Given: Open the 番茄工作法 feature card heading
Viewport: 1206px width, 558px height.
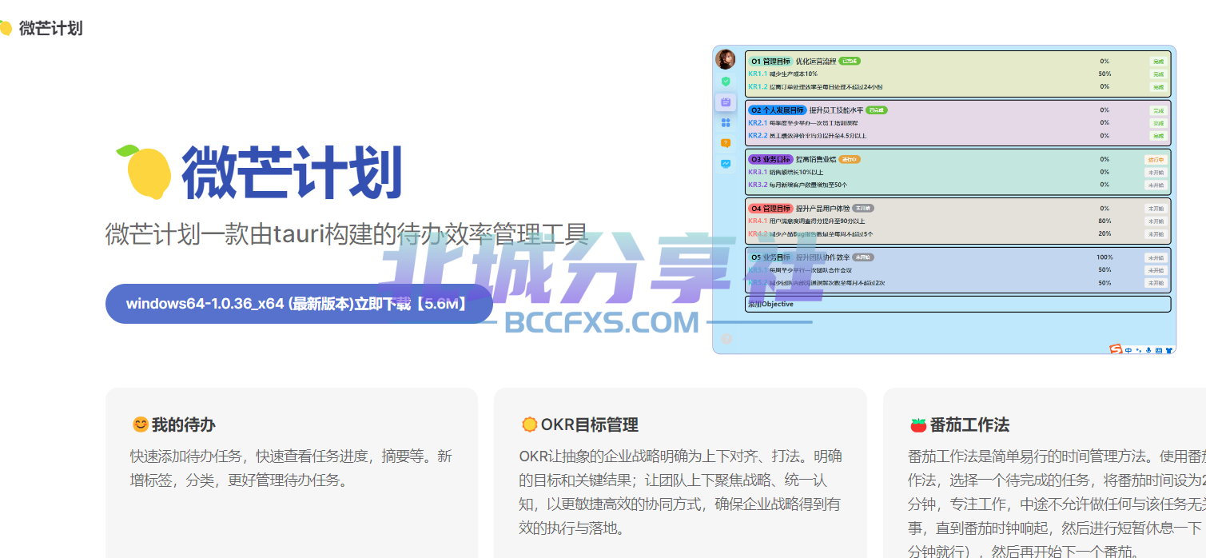Looking at the screenshot, I should click(969, 424).
